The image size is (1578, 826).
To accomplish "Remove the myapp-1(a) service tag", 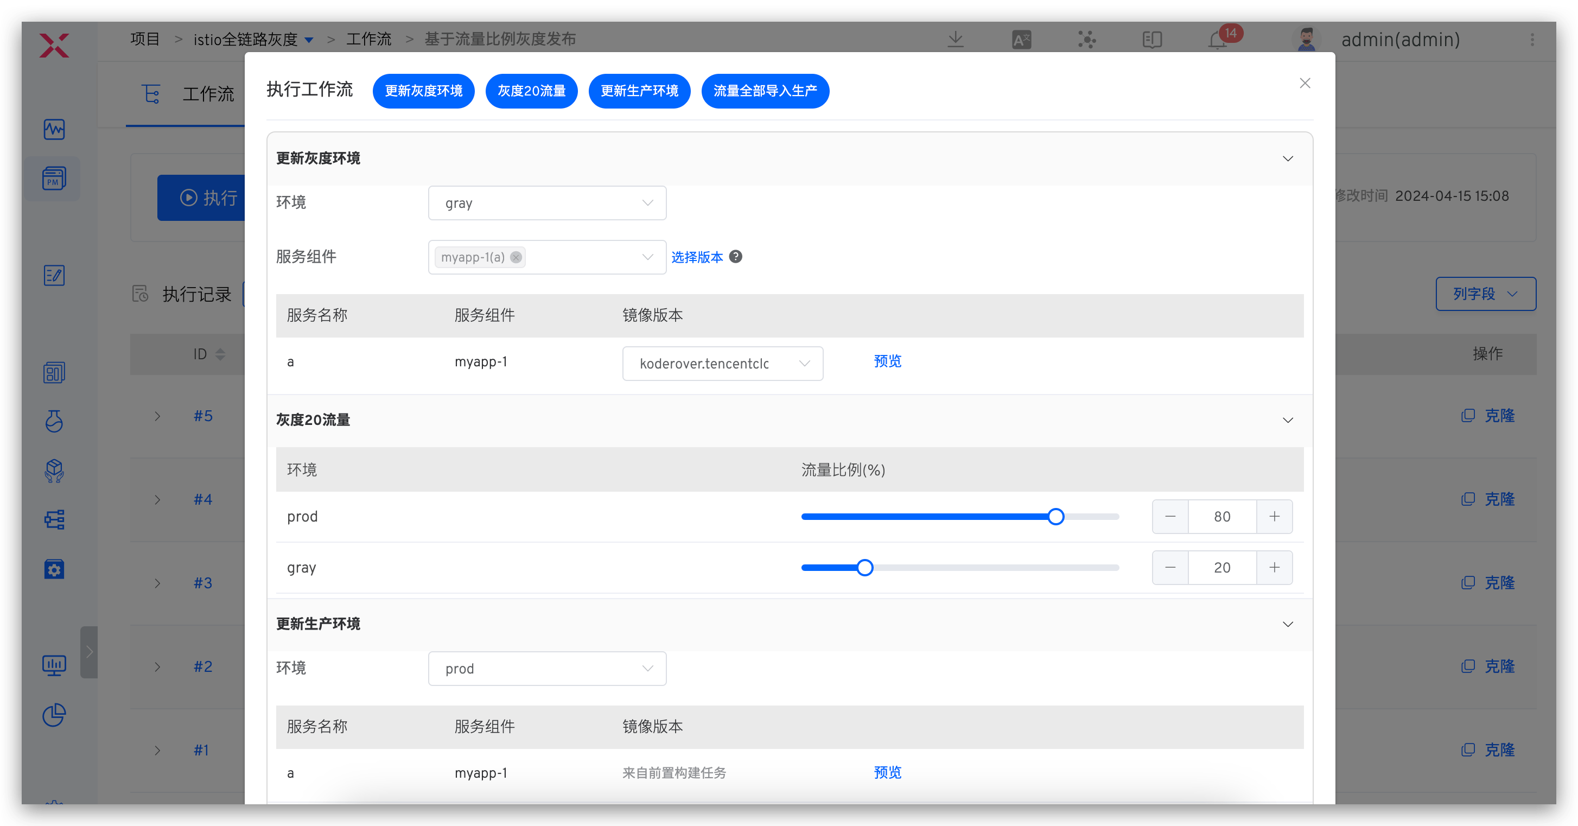I will [516, 257].
